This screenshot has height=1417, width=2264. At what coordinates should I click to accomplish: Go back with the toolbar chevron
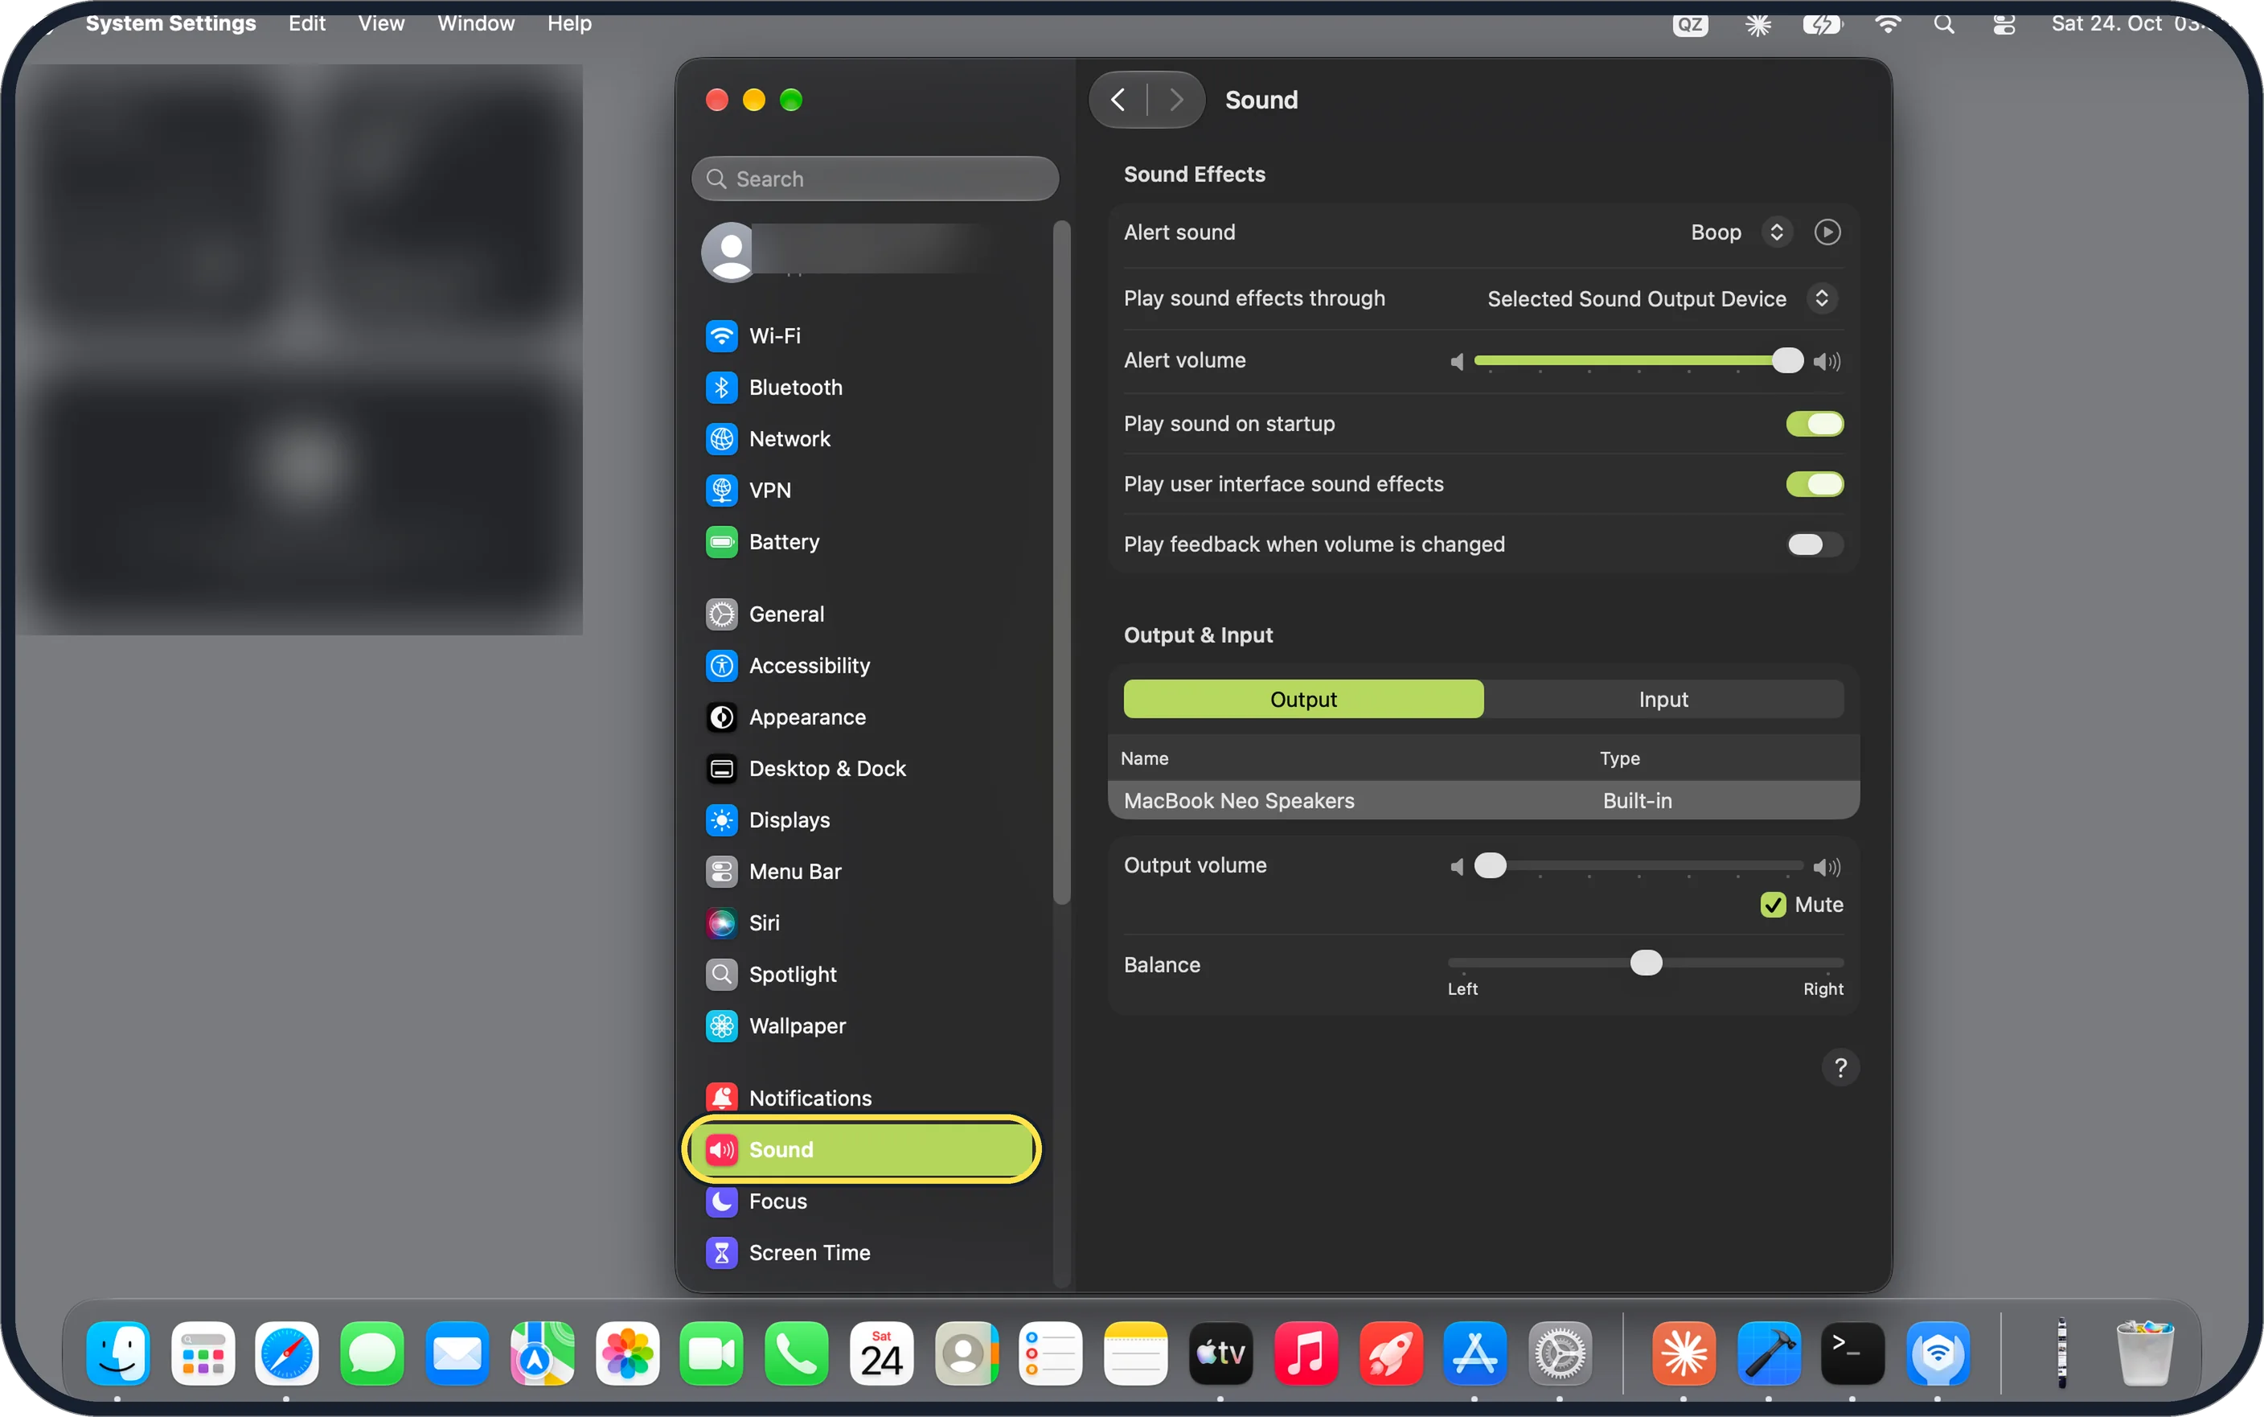pyautogui.click(x=1118, y=100)
